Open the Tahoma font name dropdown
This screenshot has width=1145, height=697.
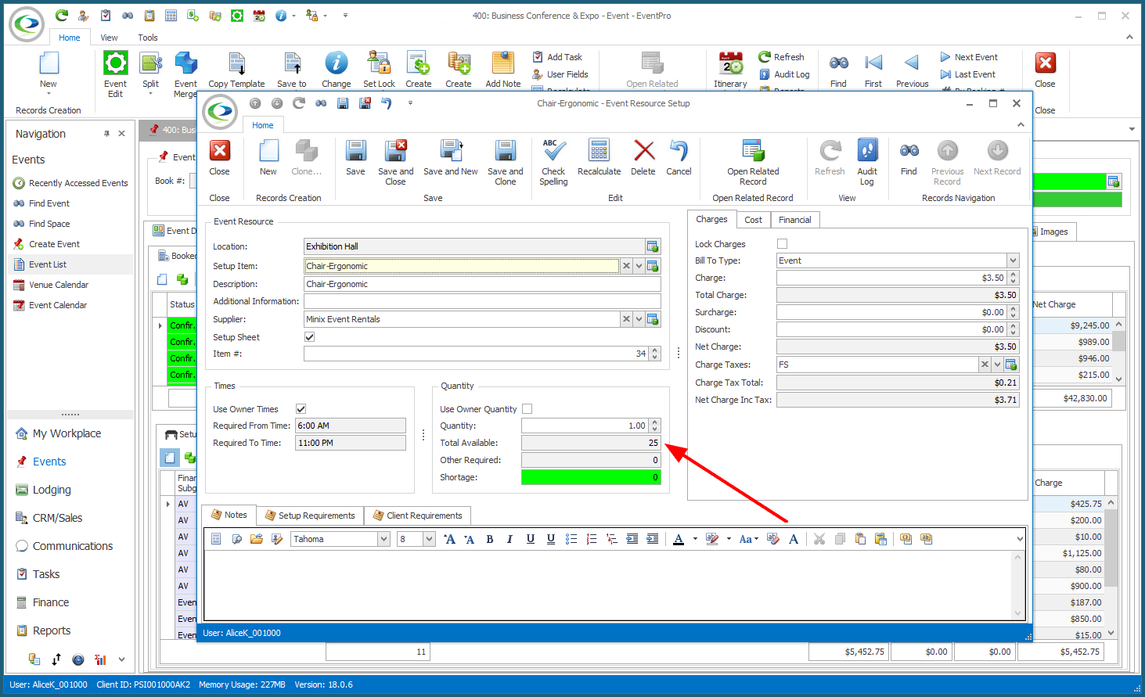[x=383, y=539]
